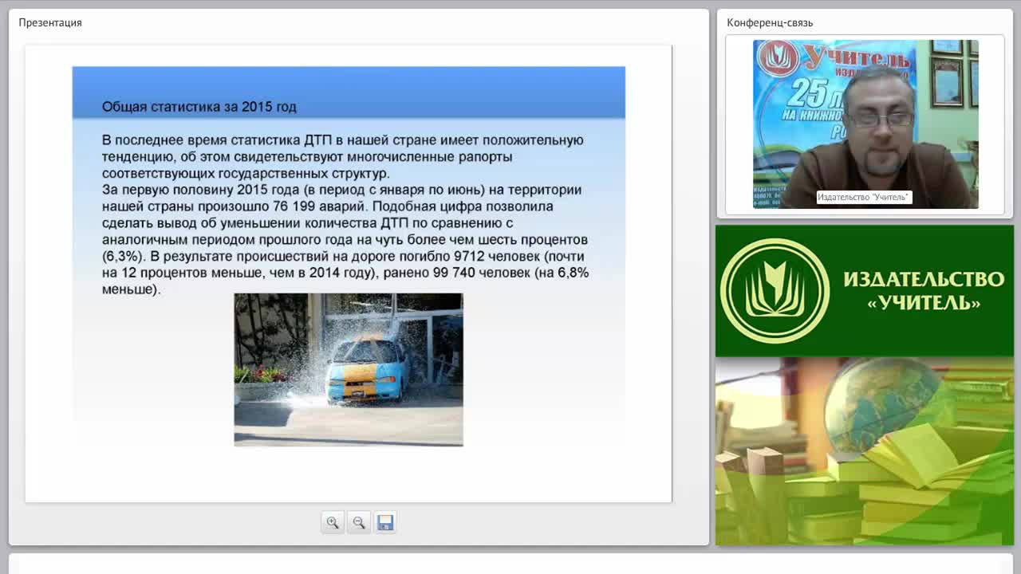Screen dimensions: 1021x574
Task: Click the globe and books illustration
Action: [x=865, y=451]
